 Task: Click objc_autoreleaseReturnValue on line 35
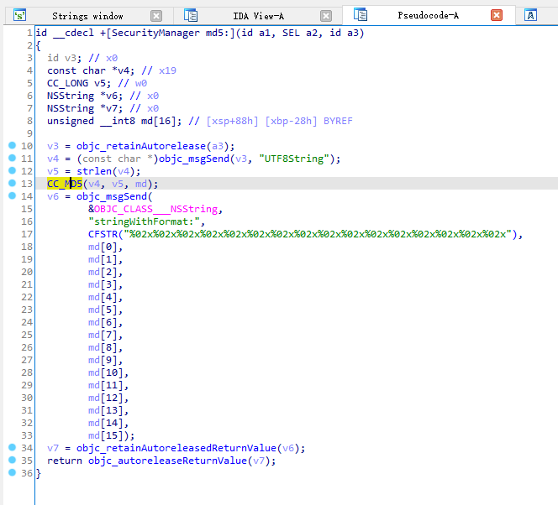click(x=167, y=461)
